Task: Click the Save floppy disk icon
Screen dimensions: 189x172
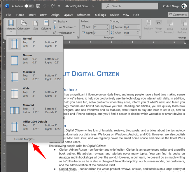Action: [38, 6]
